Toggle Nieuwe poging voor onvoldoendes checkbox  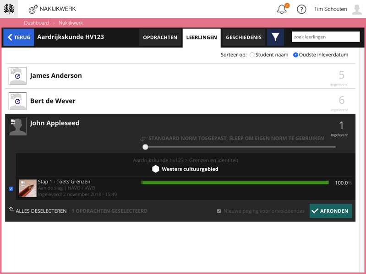coord(219,211)
